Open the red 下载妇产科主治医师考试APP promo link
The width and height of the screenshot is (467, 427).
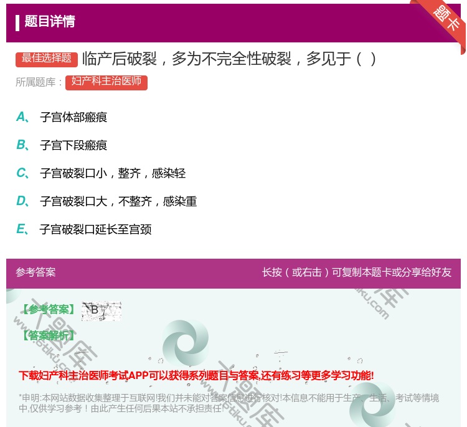pos(196,375)
